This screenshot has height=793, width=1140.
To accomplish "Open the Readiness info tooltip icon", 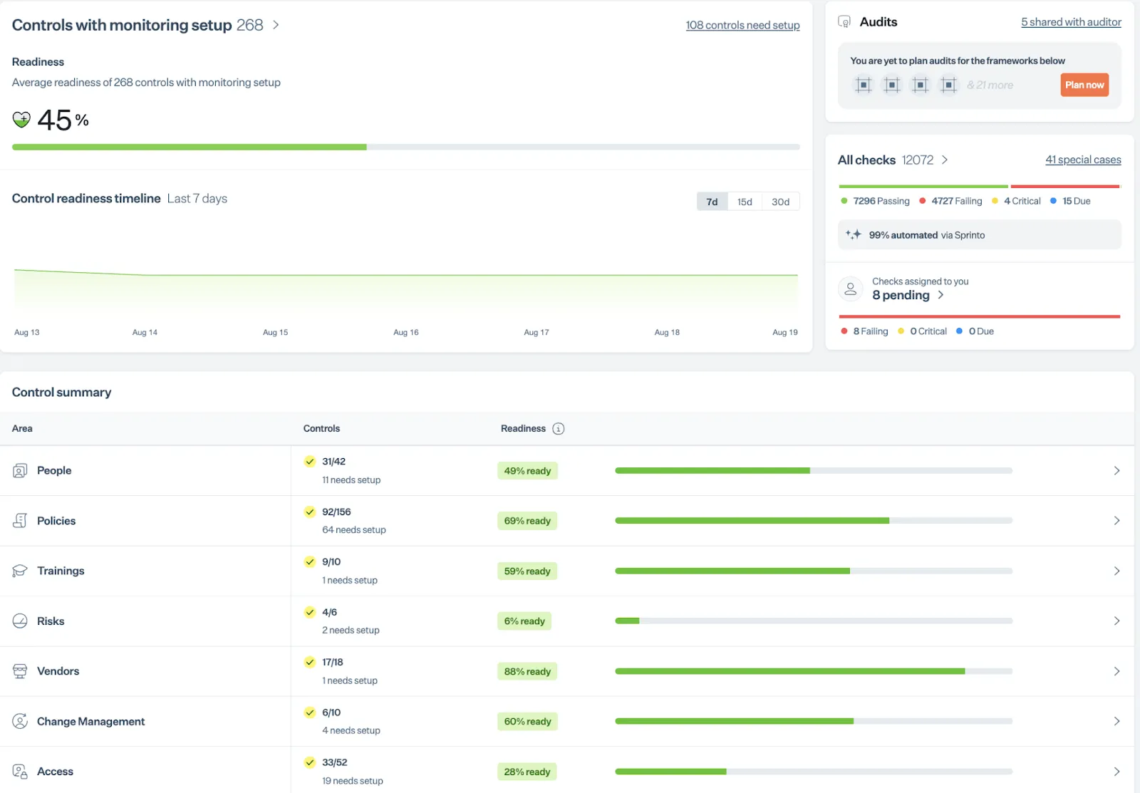I will [x=559, y=428].
